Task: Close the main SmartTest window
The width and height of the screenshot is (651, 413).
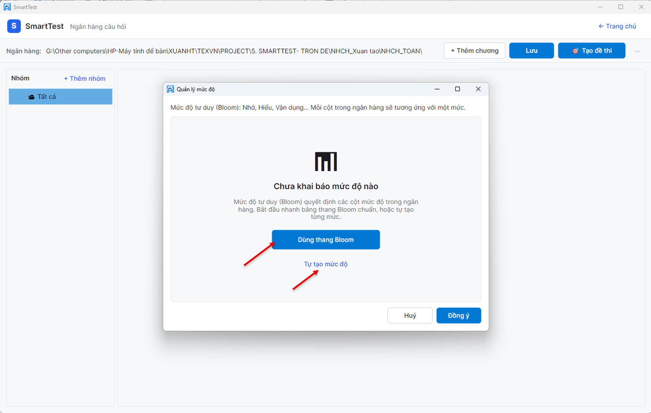Action: (641, 7)
